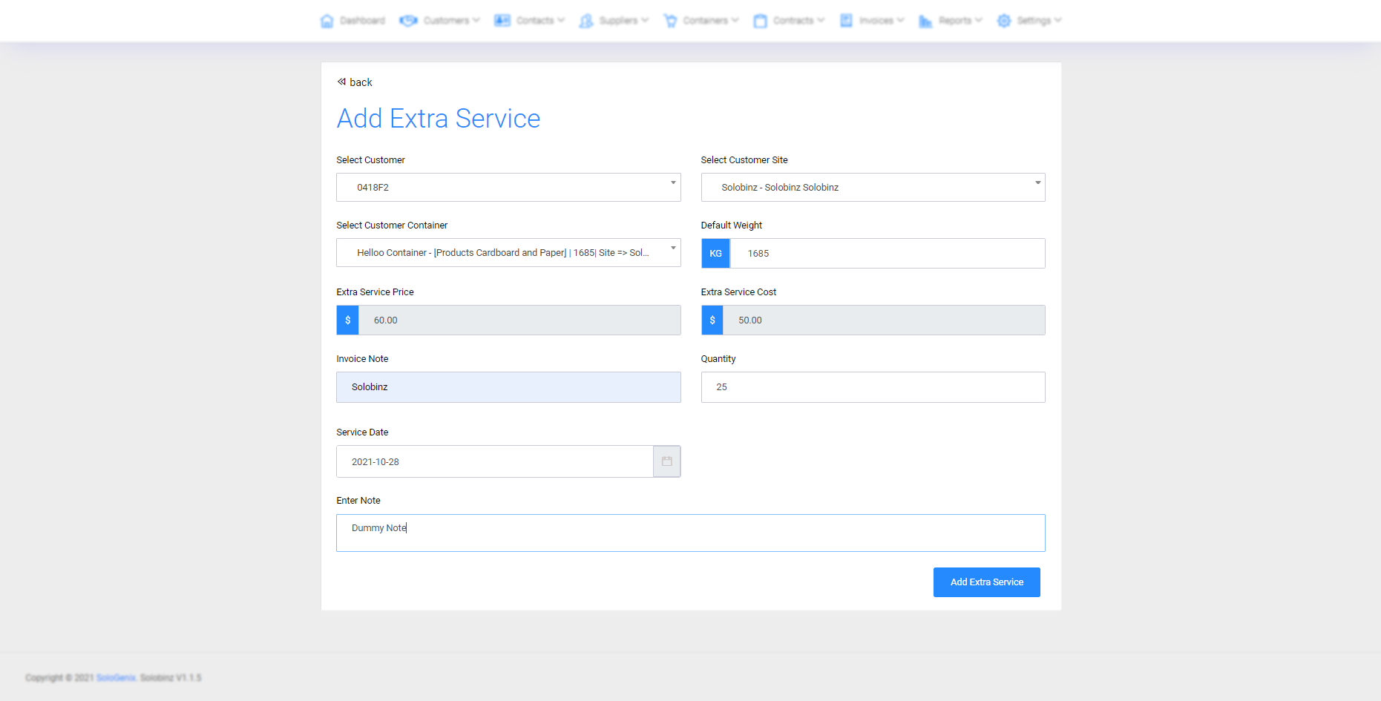Click the SoloGenix footer link
This screenshot has width=1381, height=701.
(x=116, y=678)
